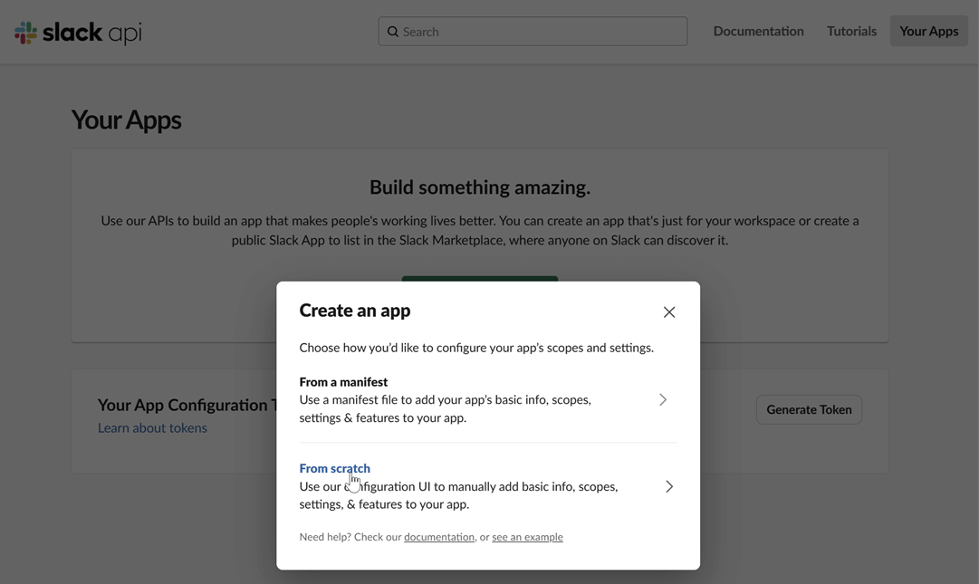The image size is (979, 584).
Task: Select the From scratch heading text
Action: [x=334, y=468]
